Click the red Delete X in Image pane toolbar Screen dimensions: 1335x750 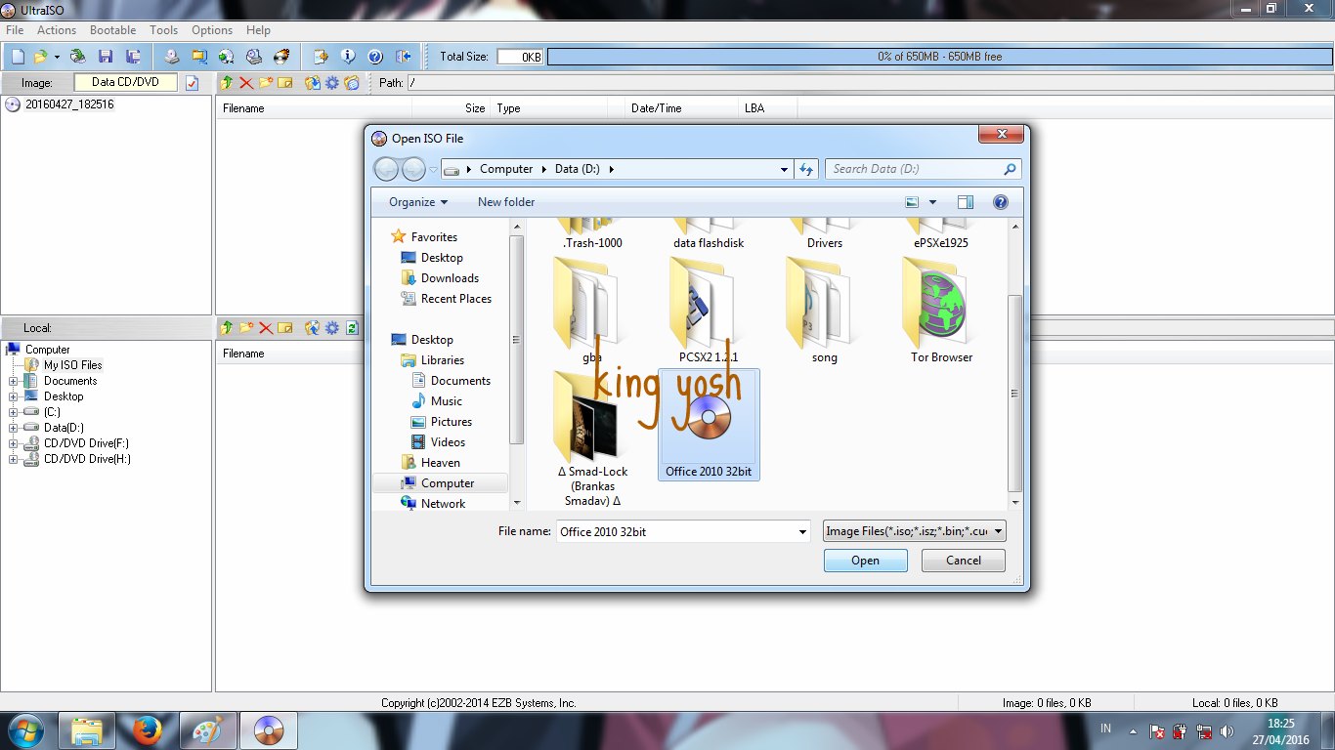coord(246,83)
